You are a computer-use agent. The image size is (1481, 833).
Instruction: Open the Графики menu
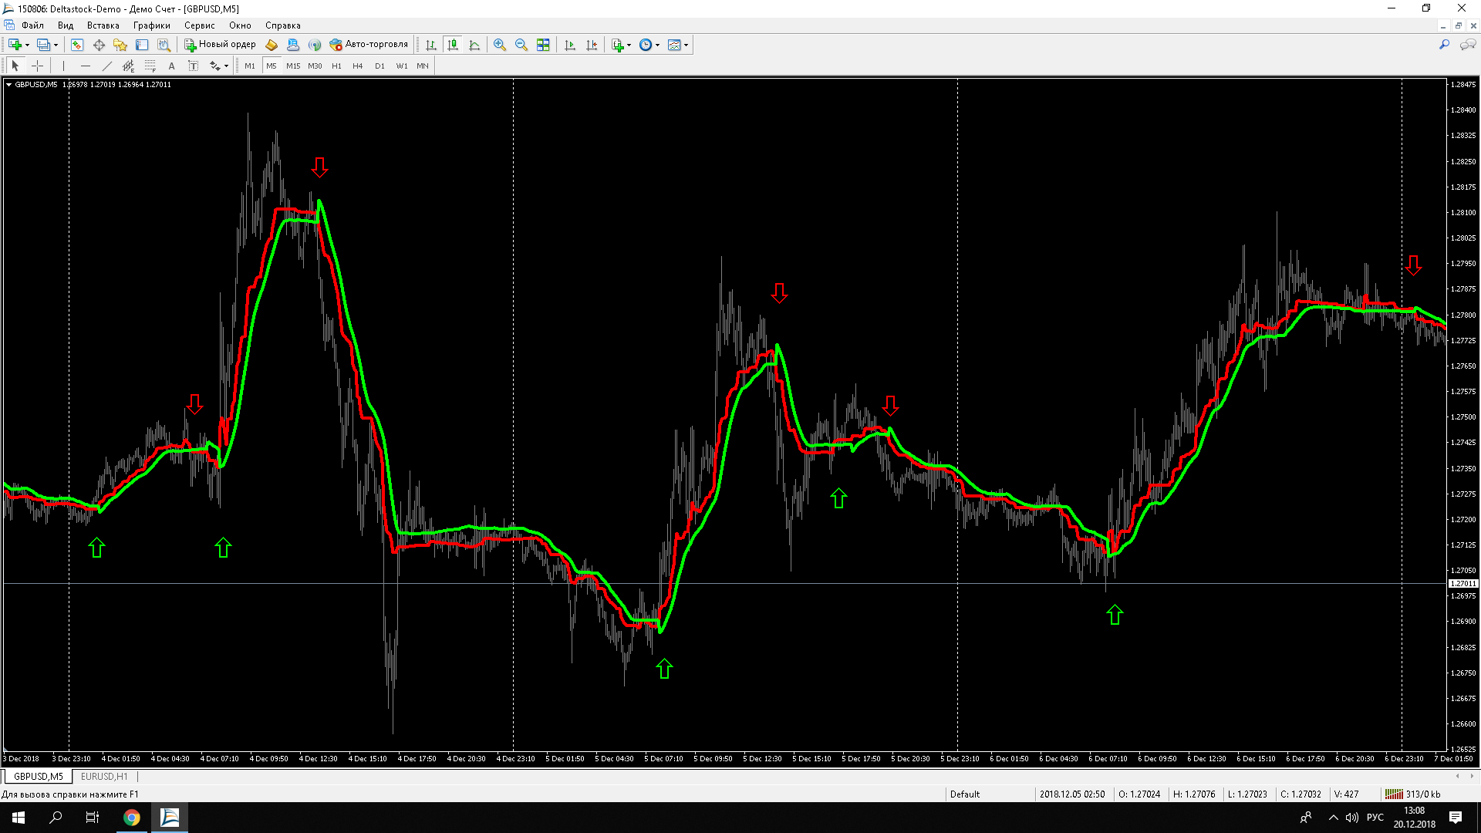pos(151,25)
